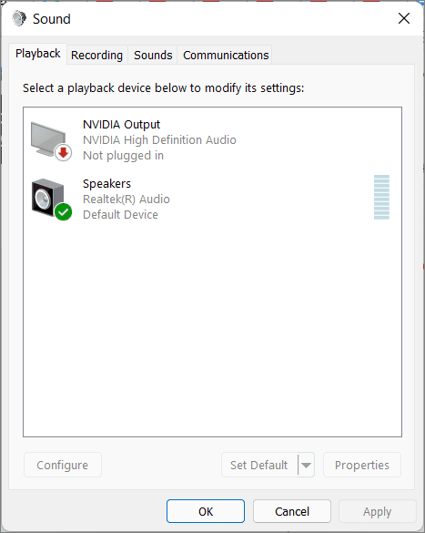Click the Speakers device icon

[51, 200]
